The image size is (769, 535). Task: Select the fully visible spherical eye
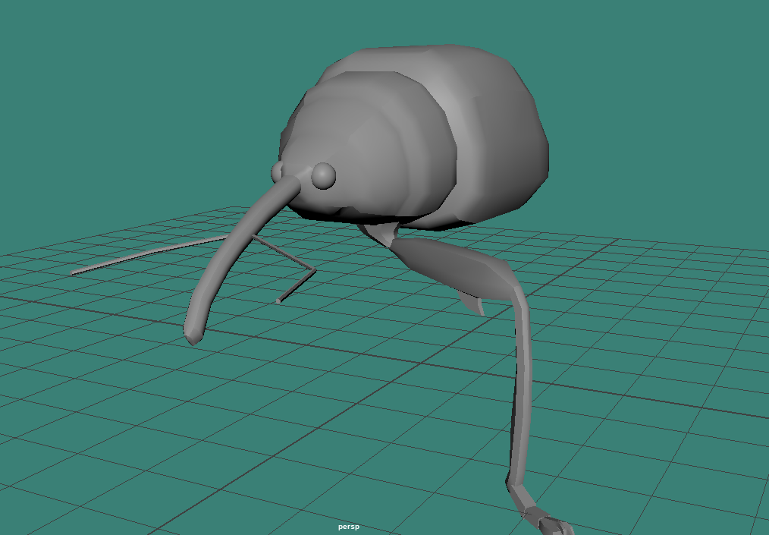[324, 175]
